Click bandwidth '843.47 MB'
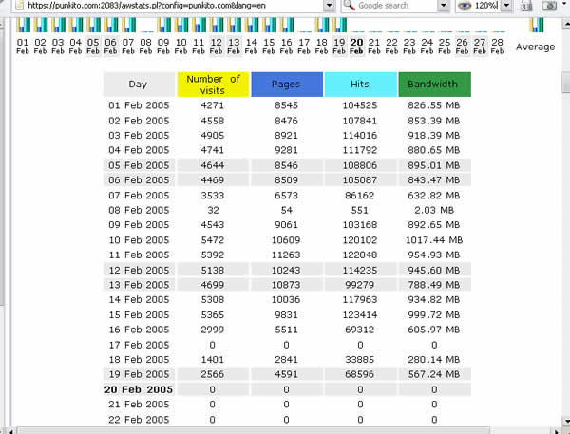Image resolution: width=570 pixels, height=434 pixels. pyautogui.click(x=434, y=179)
